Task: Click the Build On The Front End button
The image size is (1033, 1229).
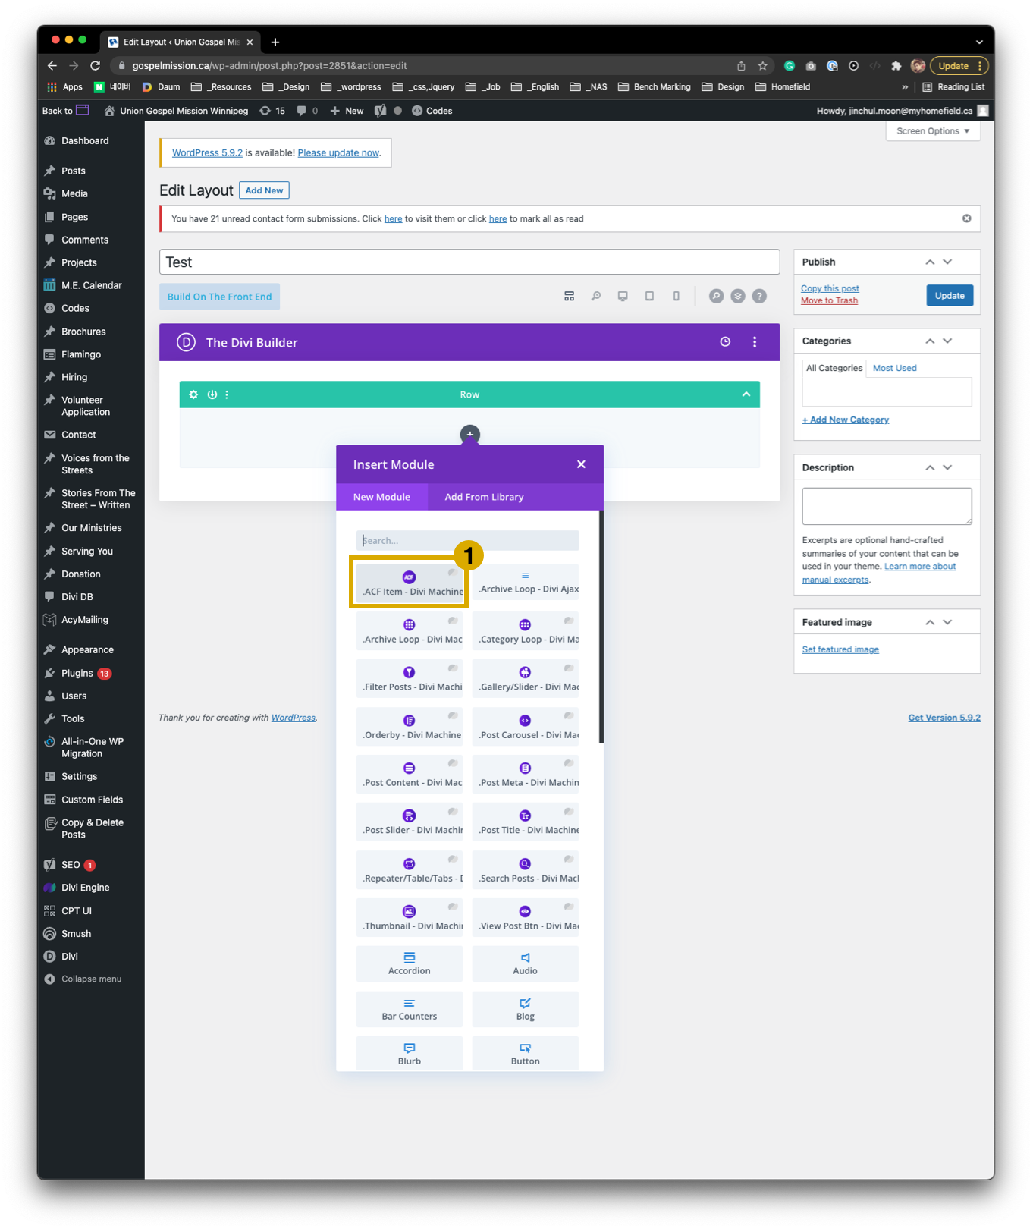Action: (x=219, y=297)
